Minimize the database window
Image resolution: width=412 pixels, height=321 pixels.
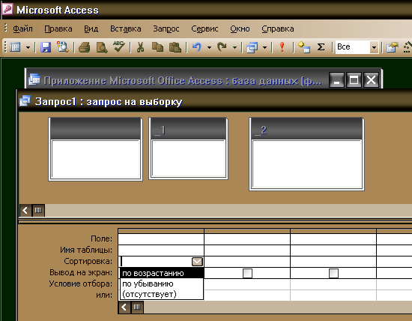[336, 80]
